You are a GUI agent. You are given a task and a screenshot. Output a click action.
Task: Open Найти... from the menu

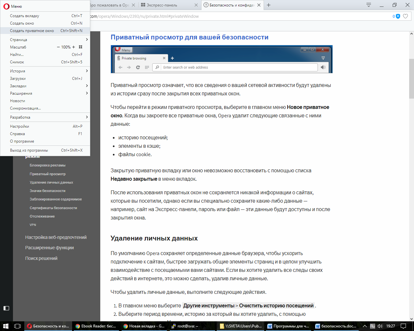(x=45, y=55)
